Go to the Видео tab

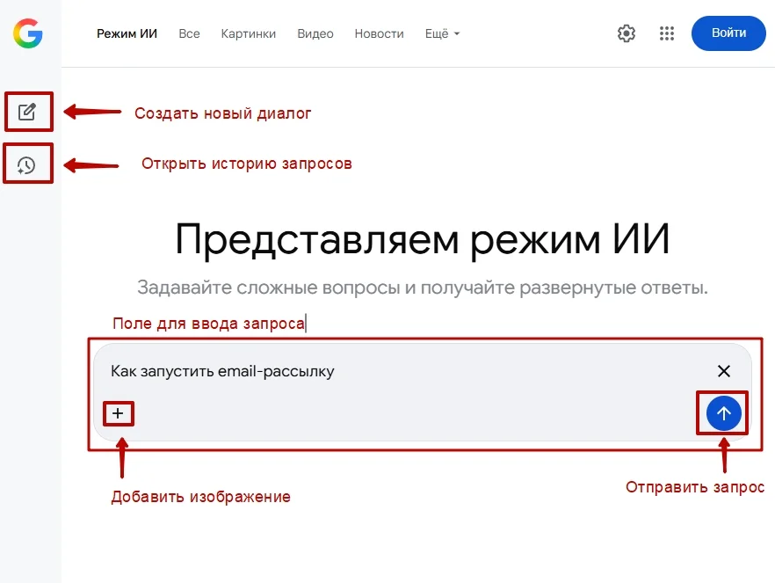[x=315, y=33]
